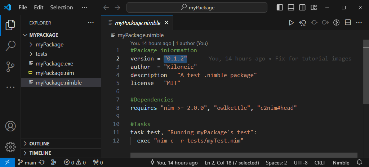Open the File menu
Viewport: 369px width, 167px height.
[x=23, y=8]
